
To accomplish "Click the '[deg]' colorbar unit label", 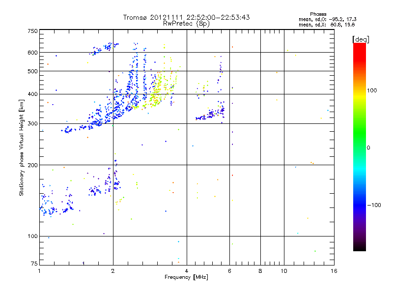I will pyautogui.click(x=361, y=39).
